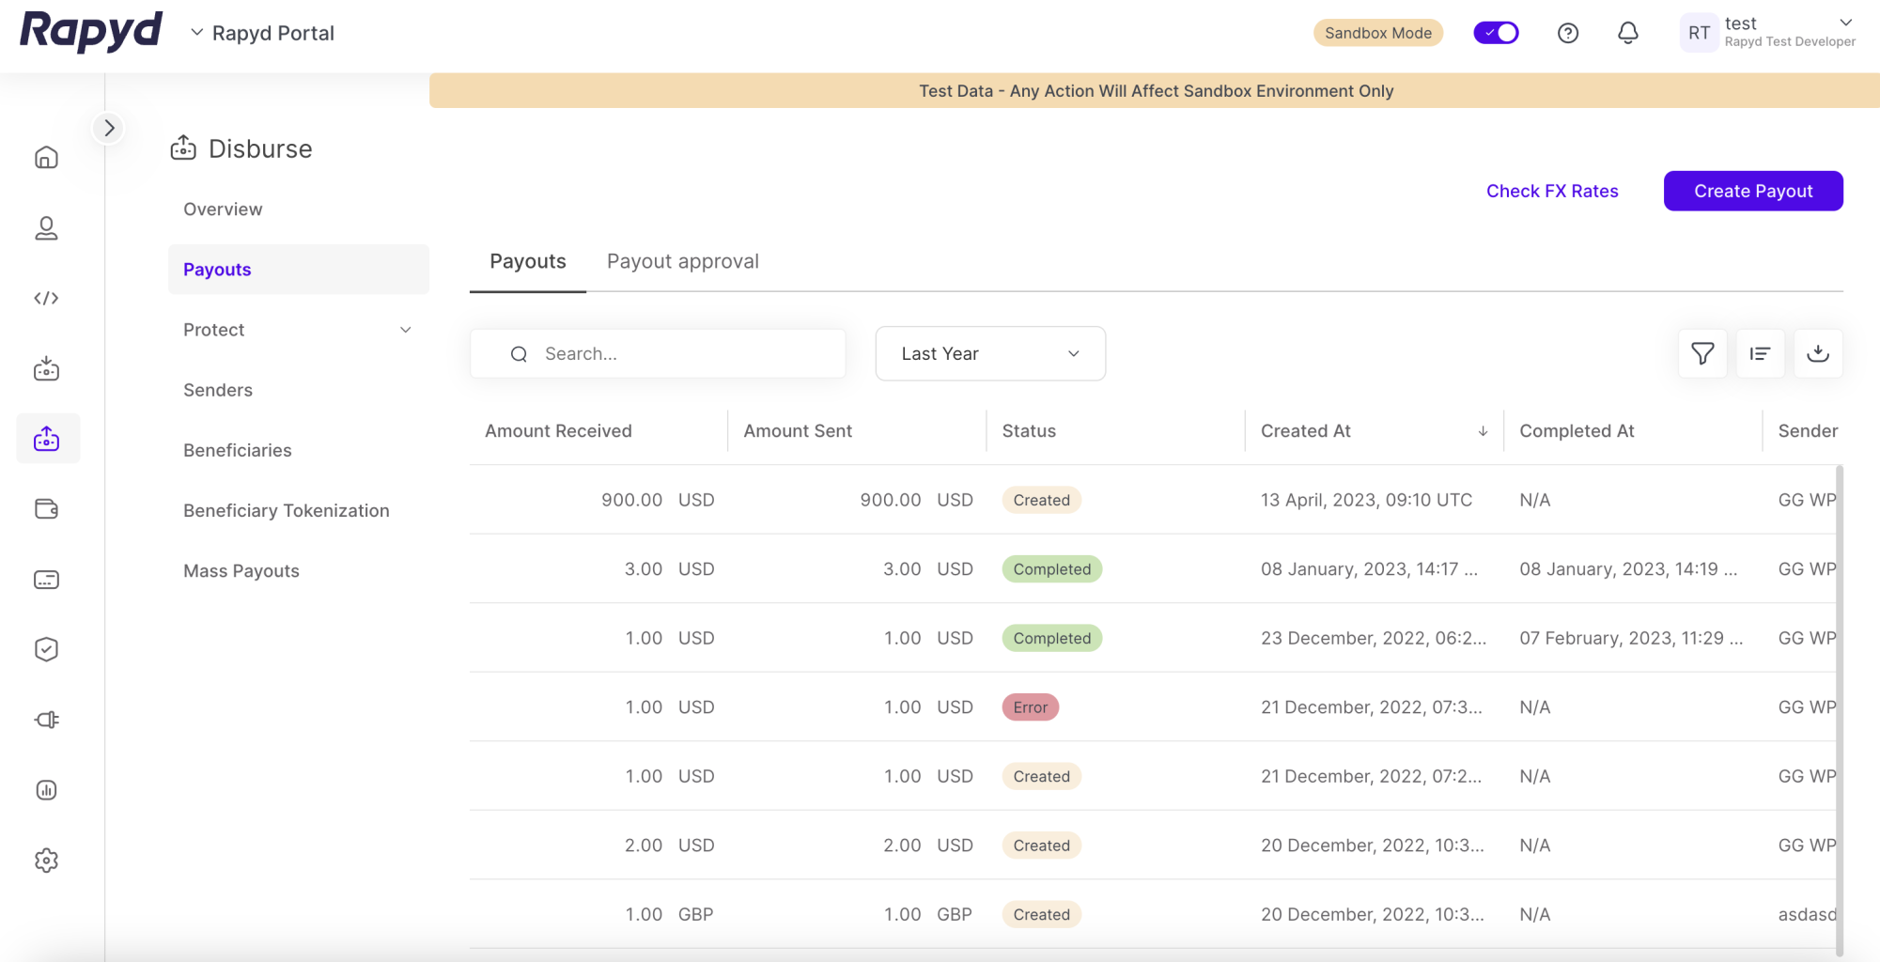
Task: Open the notifications bell
Action: 1627,33
